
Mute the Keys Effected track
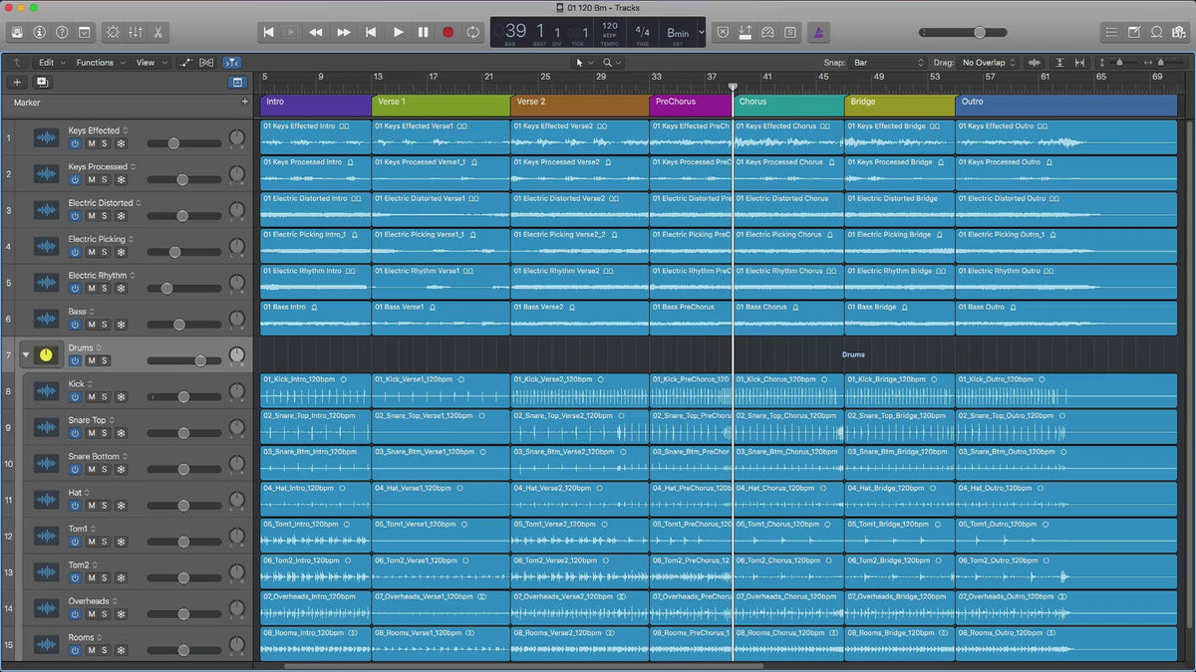coord(91,143)
